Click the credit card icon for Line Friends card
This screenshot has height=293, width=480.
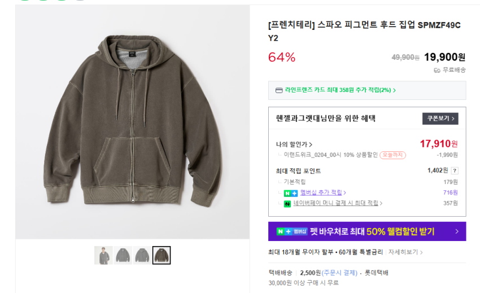(x=278, y=90)
